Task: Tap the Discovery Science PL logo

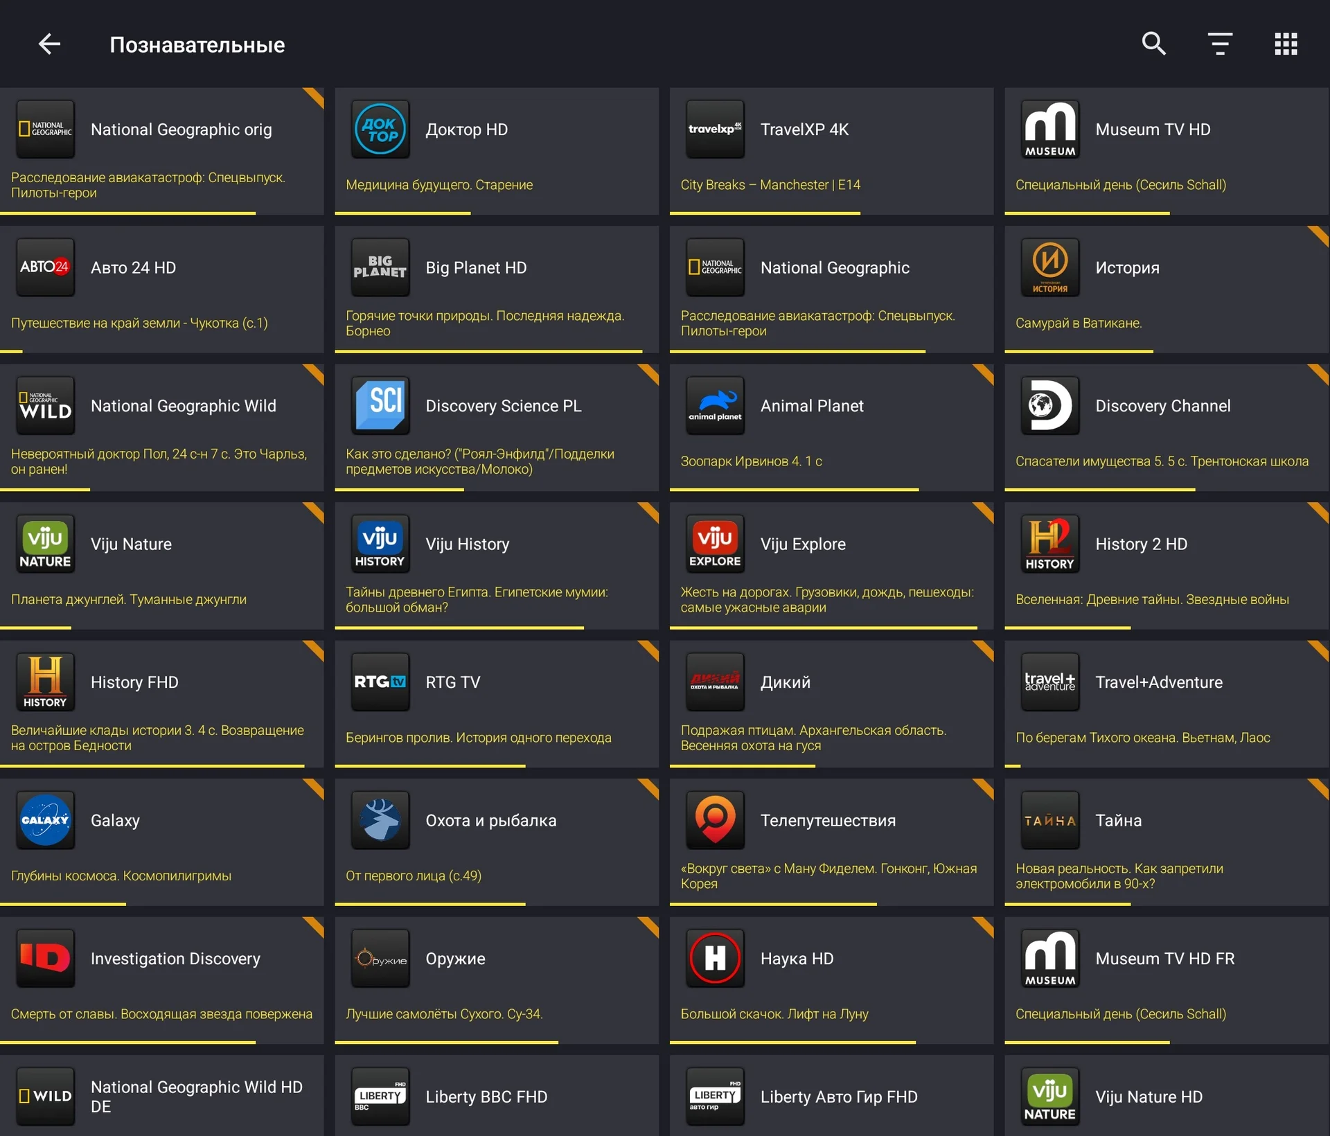Action: (380, 406)
